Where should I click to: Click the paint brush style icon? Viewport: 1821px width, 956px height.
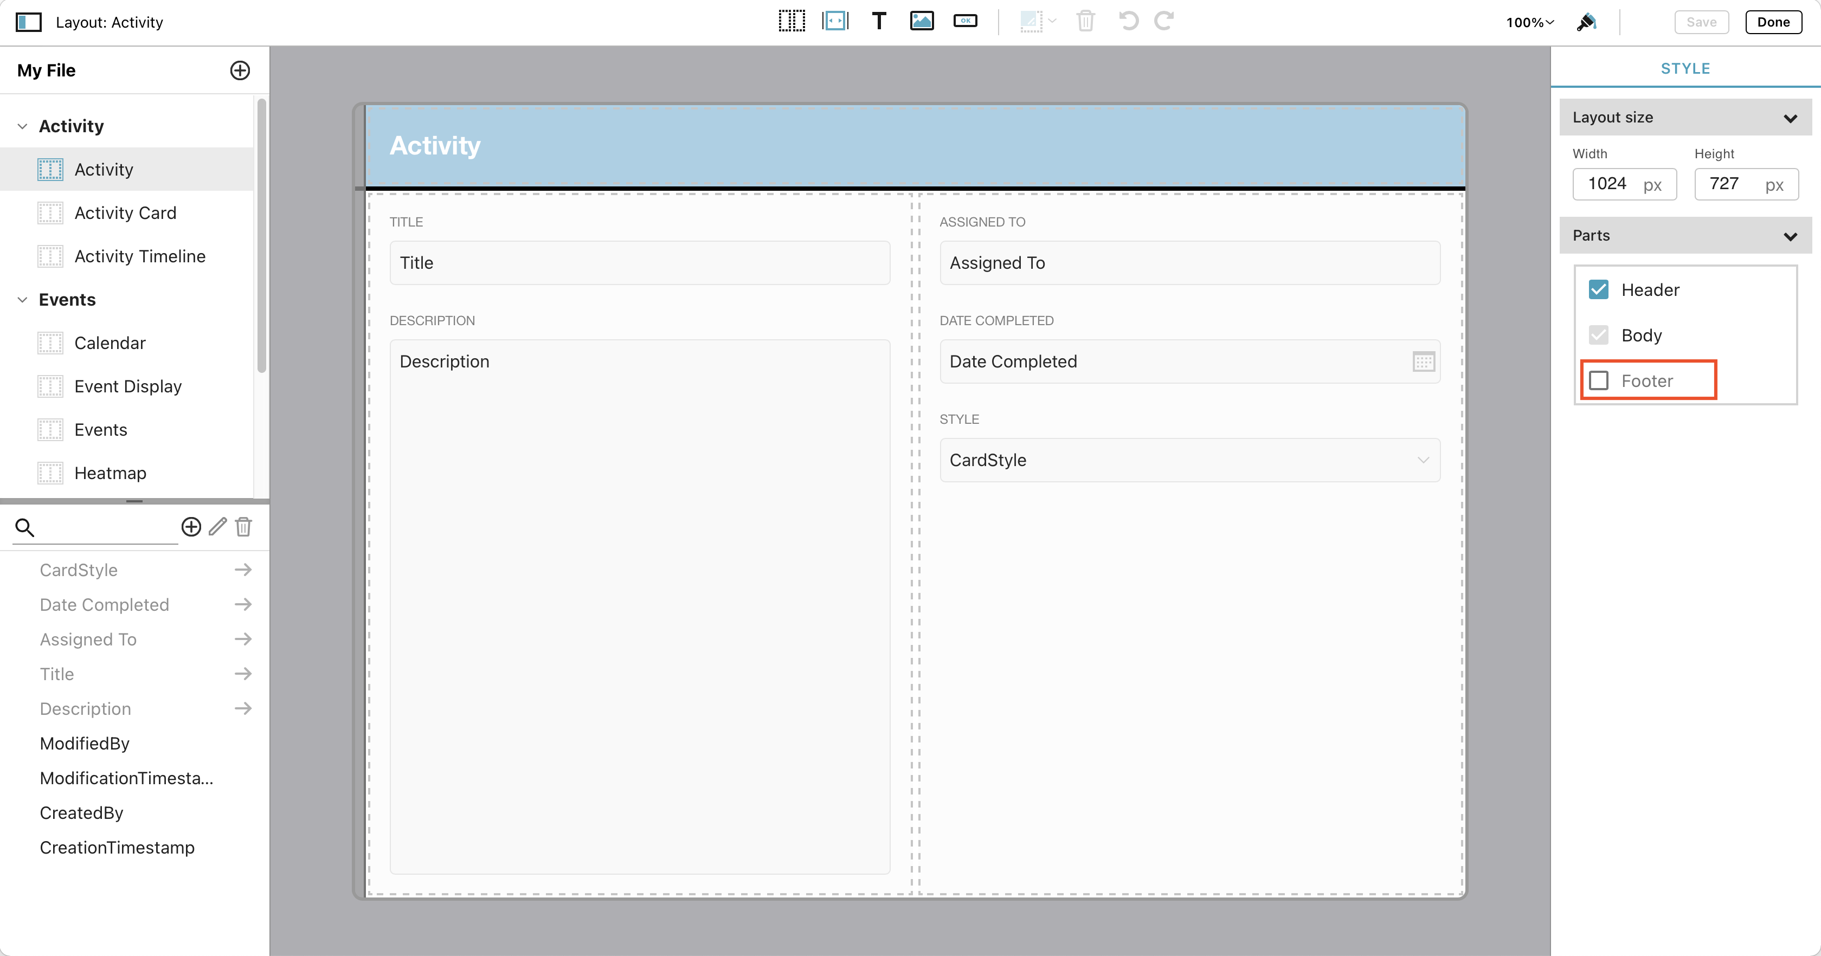[1586, 22]
